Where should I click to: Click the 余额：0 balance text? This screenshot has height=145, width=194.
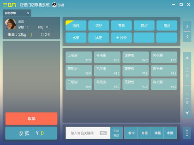(x=23, y=27)
